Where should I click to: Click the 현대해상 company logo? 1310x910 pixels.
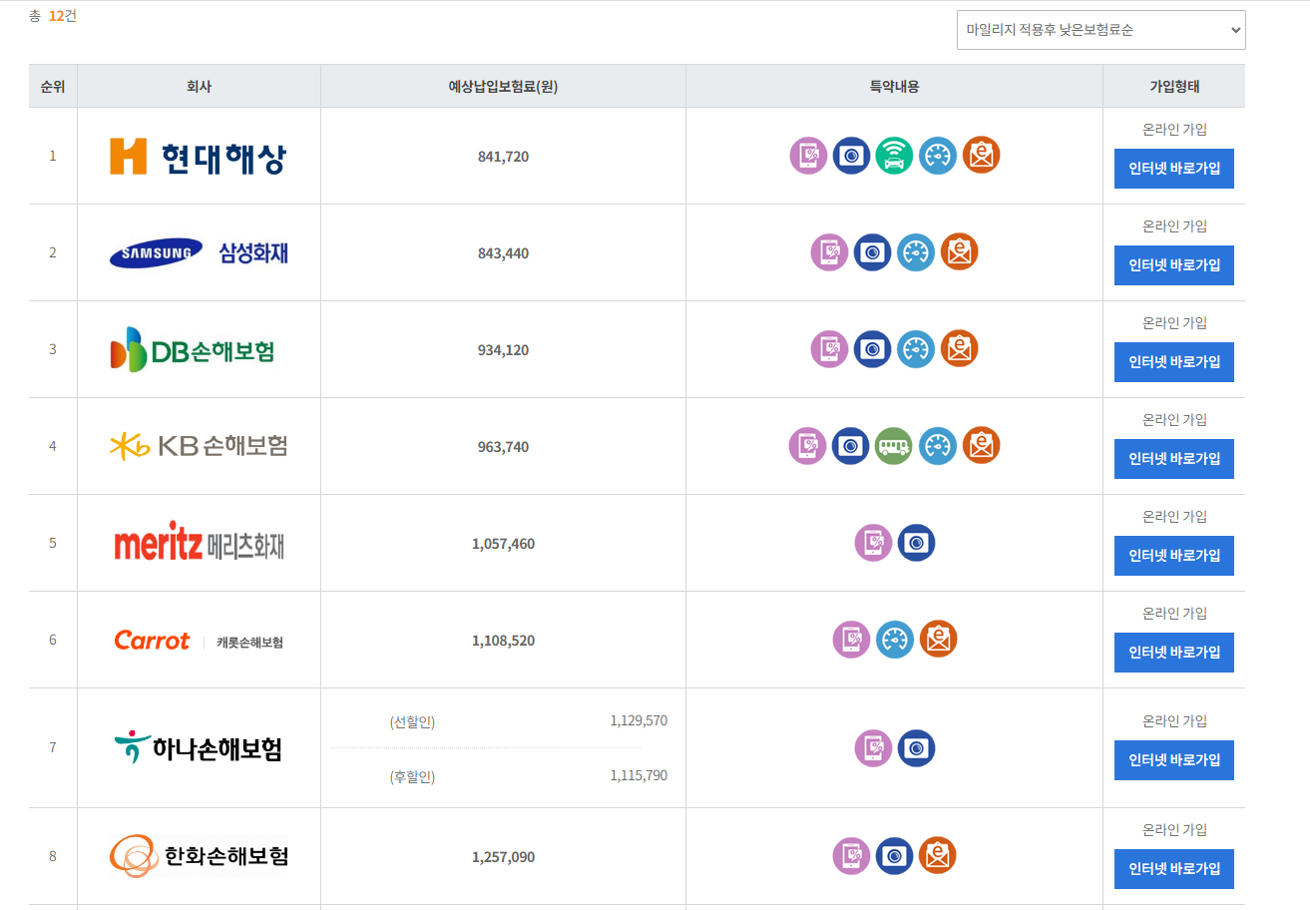[x=199, y=157]
